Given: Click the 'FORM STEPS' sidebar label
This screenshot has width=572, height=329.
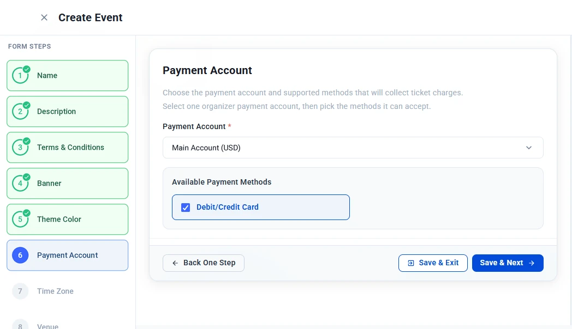Looking at the screenshot, I should (29, 46).
